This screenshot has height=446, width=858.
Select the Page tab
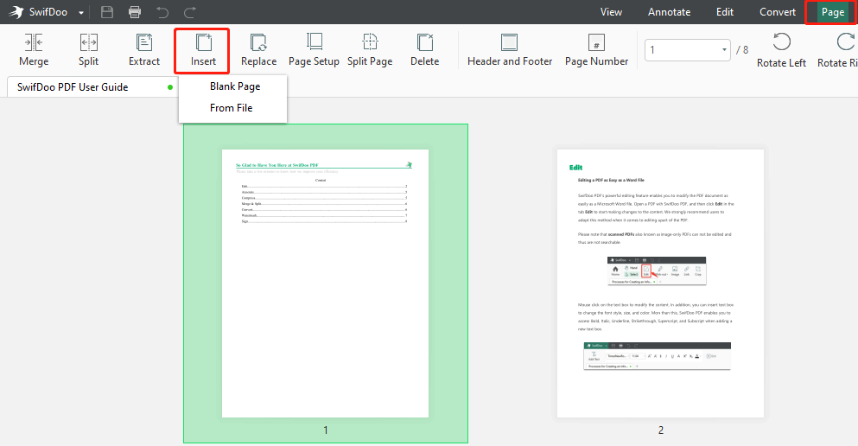pyautogui.click(x=833, y=12)
